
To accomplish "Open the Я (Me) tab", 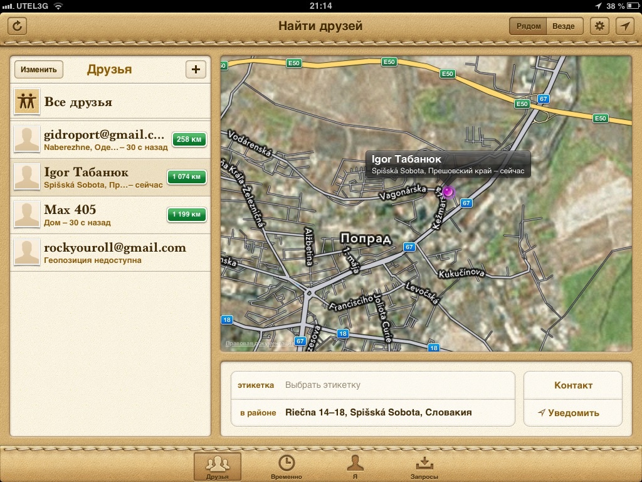I will pos(355,466).
